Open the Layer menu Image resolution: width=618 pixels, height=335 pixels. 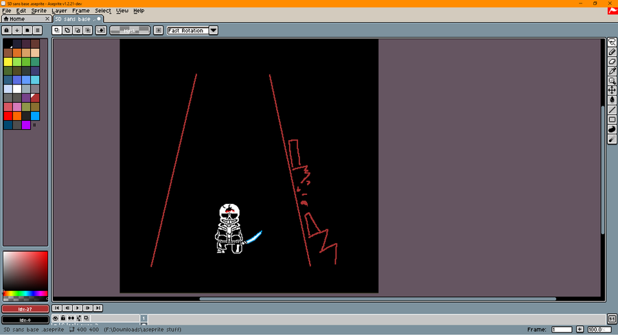click(59, 11)
